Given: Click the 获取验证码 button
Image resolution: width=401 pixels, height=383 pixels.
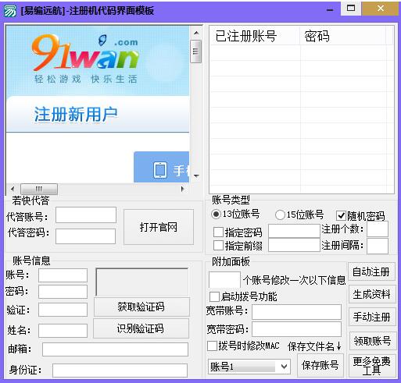Looking at the screenshot, I should pos(141,307).
